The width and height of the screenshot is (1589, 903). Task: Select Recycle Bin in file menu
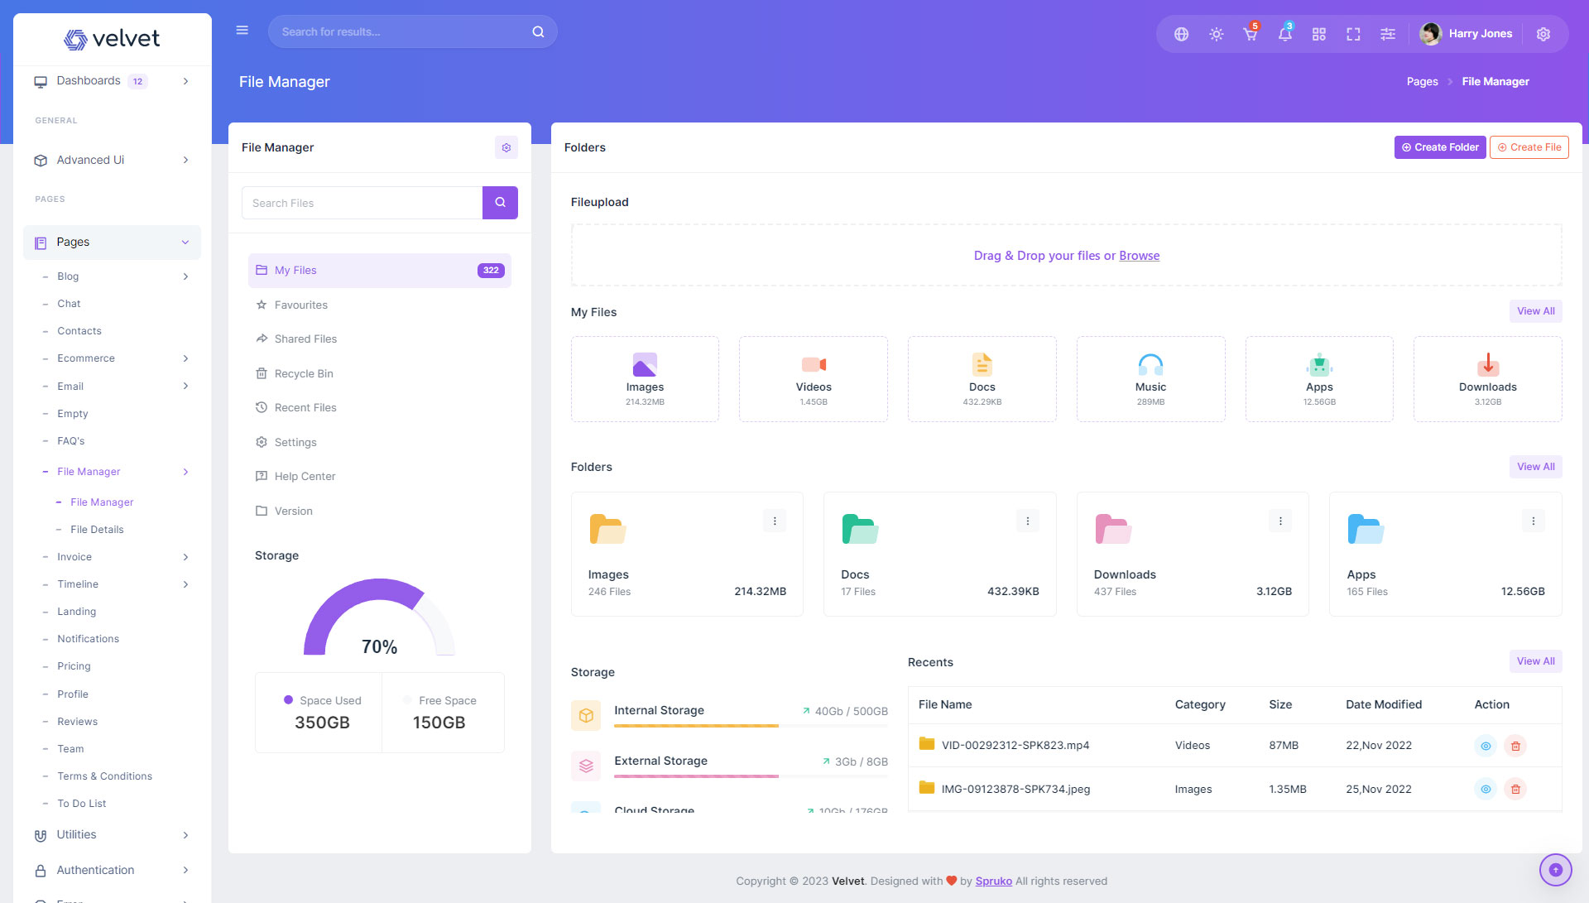[304, 373]
